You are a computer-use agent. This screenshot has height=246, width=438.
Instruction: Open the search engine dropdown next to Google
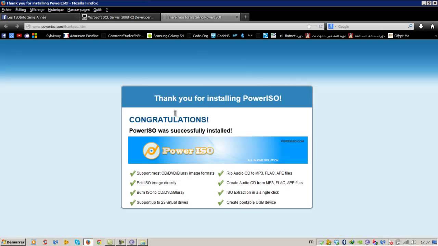pyautogui.click(x=335, y=26)
